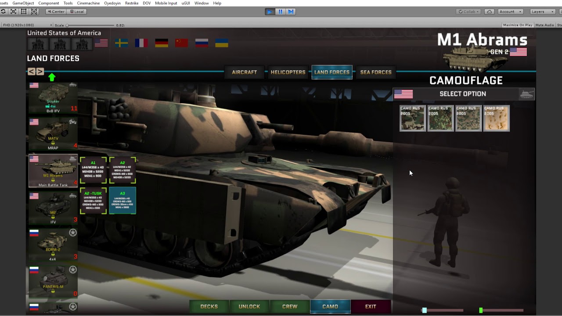
Task: Toggle Maximize On Play
Action: 518,25
